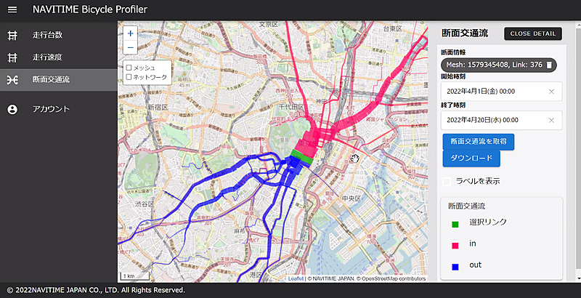Click the アカウント person icon
581x298 pixels.
[12, 109]
